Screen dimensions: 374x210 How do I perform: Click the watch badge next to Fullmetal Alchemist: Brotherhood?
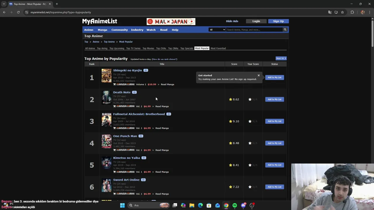169,114
